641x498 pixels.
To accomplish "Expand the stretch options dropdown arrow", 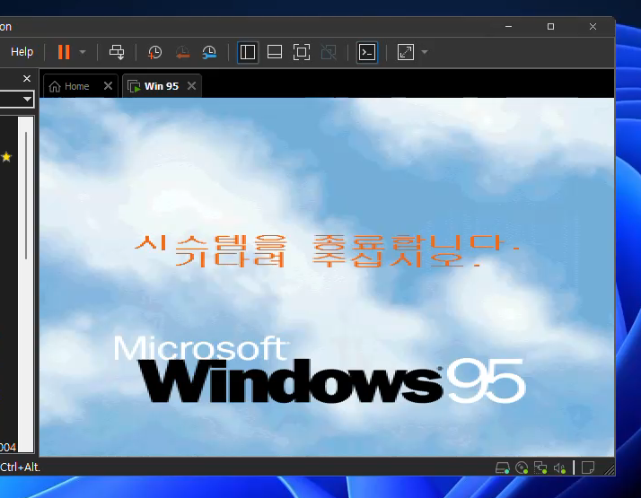I will click(x=425, y=52).
